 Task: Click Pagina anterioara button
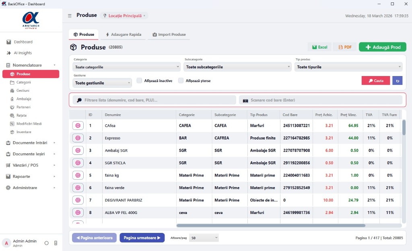94,238
